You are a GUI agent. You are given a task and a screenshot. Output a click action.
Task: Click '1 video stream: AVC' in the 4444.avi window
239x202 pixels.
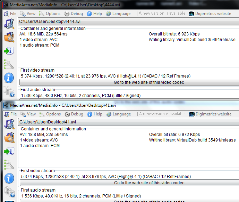39,40
